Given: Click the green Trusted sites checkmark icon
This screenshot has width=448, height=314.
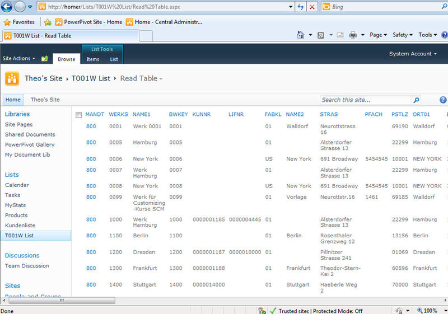Looking at the screenshot, I should [273, 311].
